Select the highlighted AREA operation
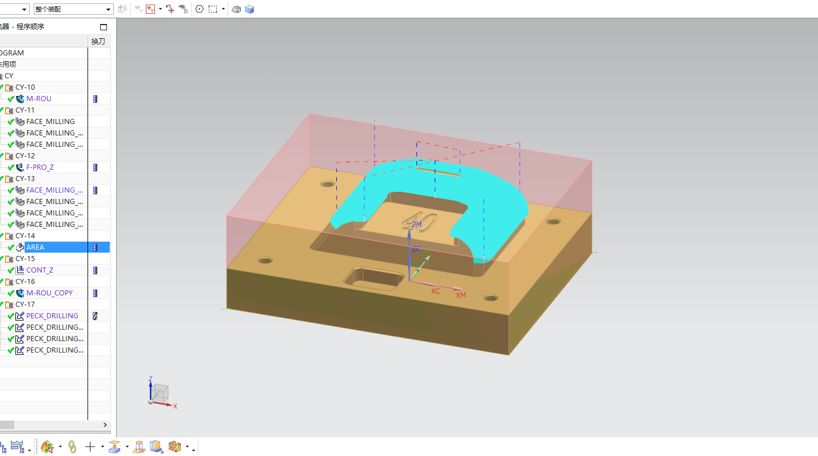The image size is (818, 456). pos(35,247)
